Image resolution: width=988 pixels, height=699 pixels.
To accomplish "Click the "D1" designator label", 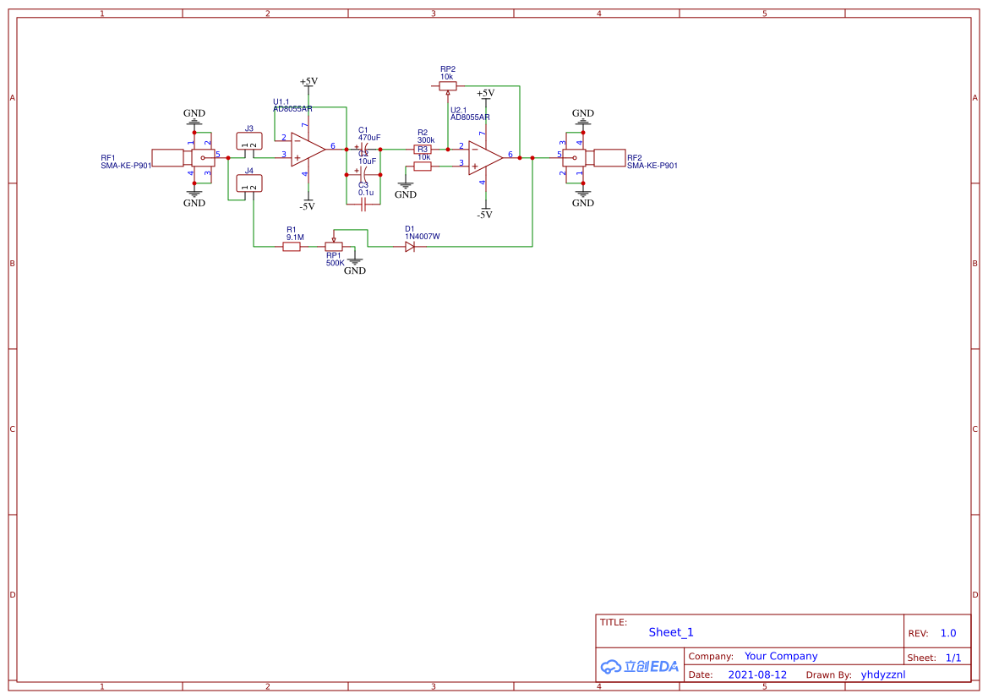I will pyautogui.click(x=410, y=229).
